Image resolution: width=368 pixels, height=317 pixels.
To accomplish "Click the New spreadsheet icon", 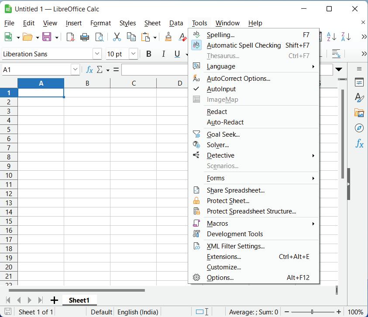I will tap(8, 37).
